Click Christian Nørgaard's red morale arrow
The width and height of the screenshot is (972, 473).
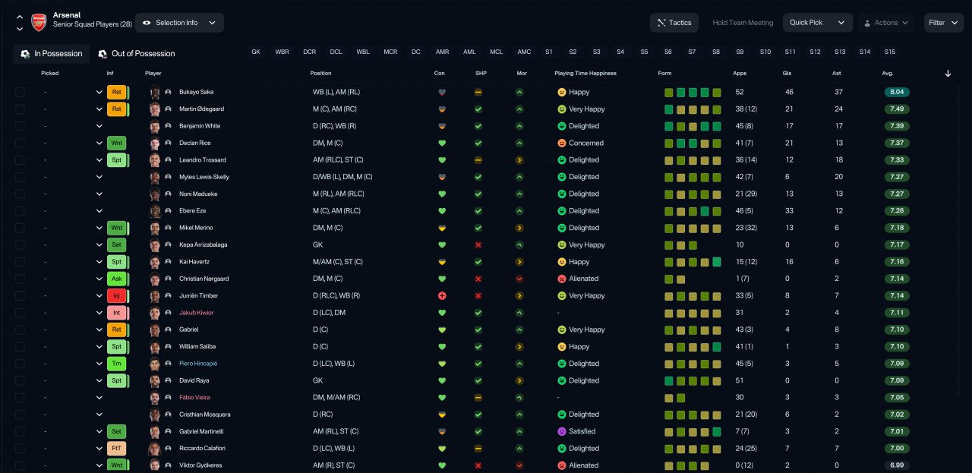(x=519, y=279)
